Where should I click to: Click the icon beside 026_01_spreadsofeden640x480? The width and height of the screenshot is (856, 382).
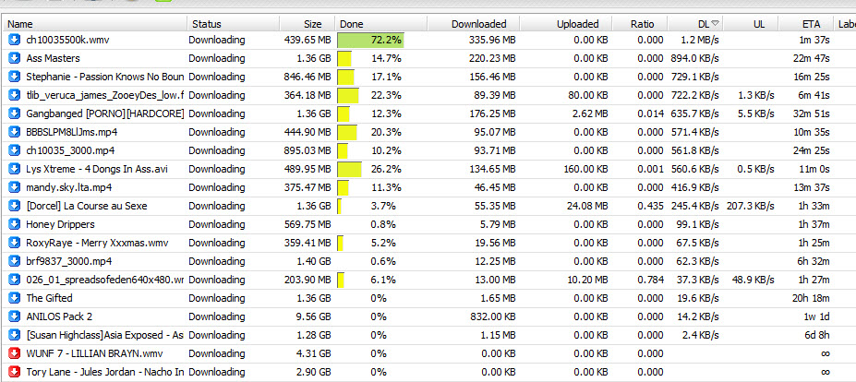(14, 280)
